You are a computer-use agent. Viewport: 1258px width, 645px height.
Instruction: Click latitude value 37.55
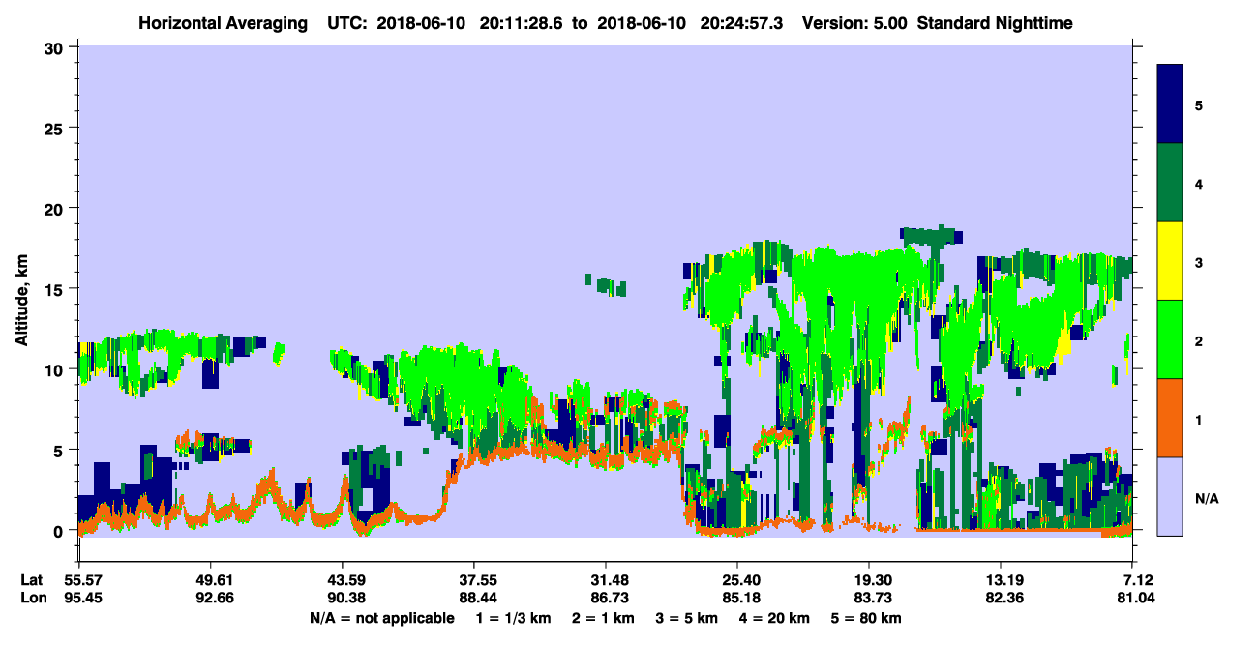pyautogui.click(x=474, y=580)
